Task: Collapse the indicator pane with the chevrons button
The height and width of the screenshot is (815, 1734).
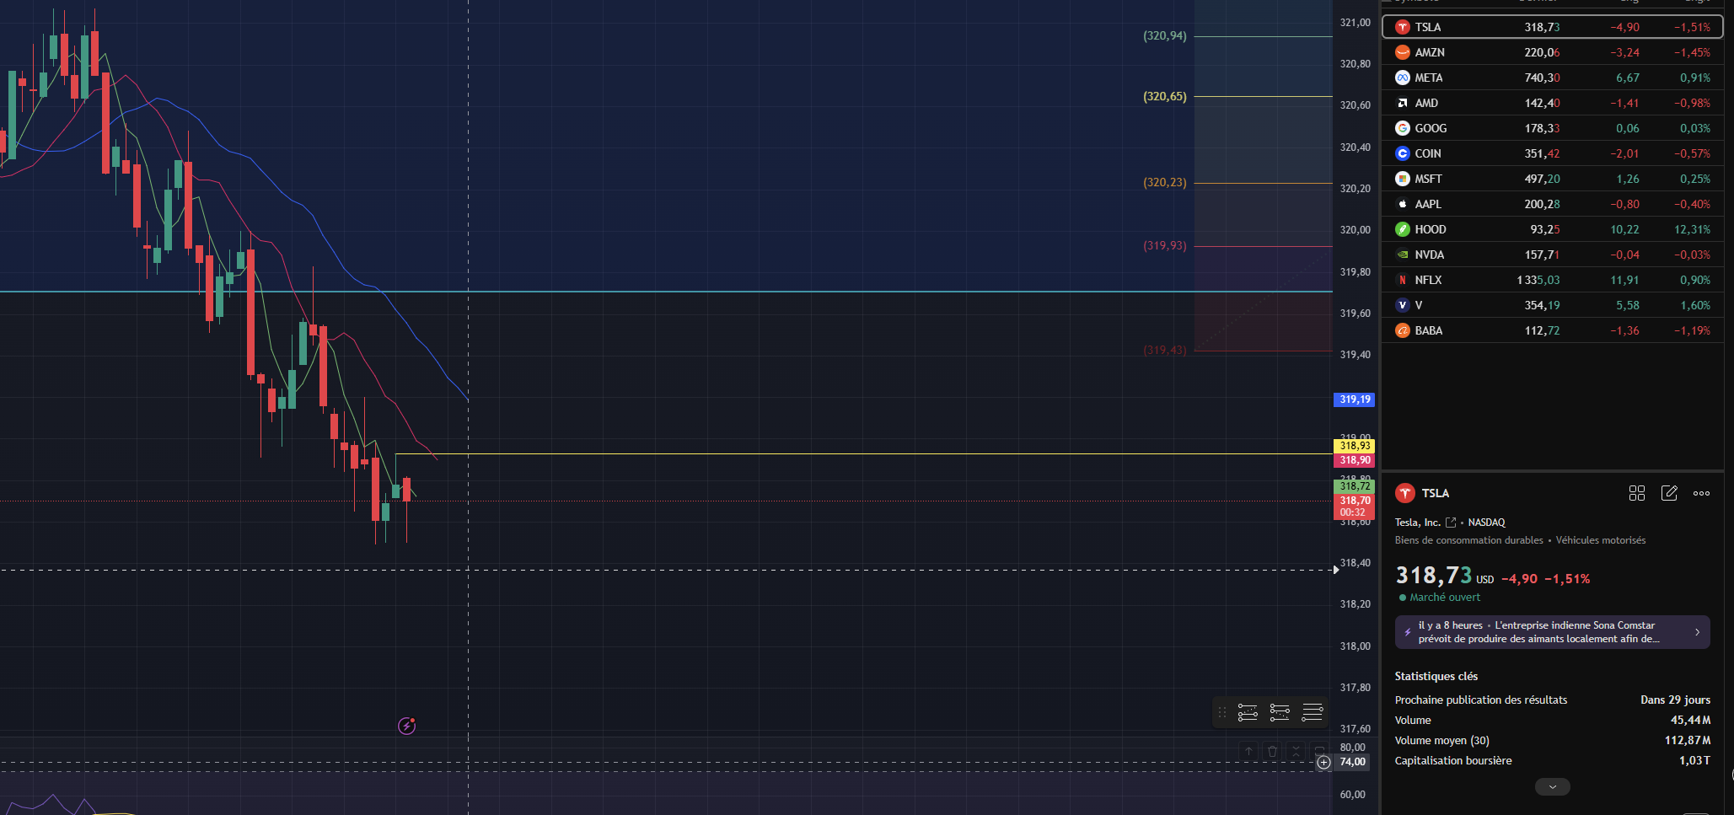Action: tap(1296, 750)
